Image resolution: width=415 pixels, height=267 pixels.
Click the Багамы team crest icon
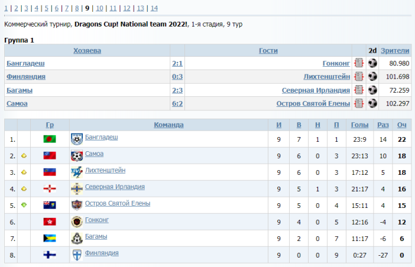coord(77,238)
